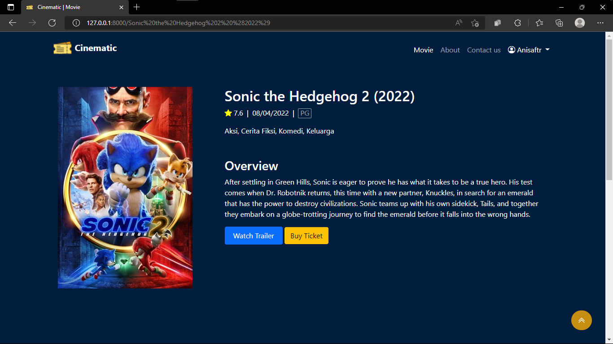The image size is (613, 344).
Task: Click the 7.6 rating value
Action: (x=238, y=113)
